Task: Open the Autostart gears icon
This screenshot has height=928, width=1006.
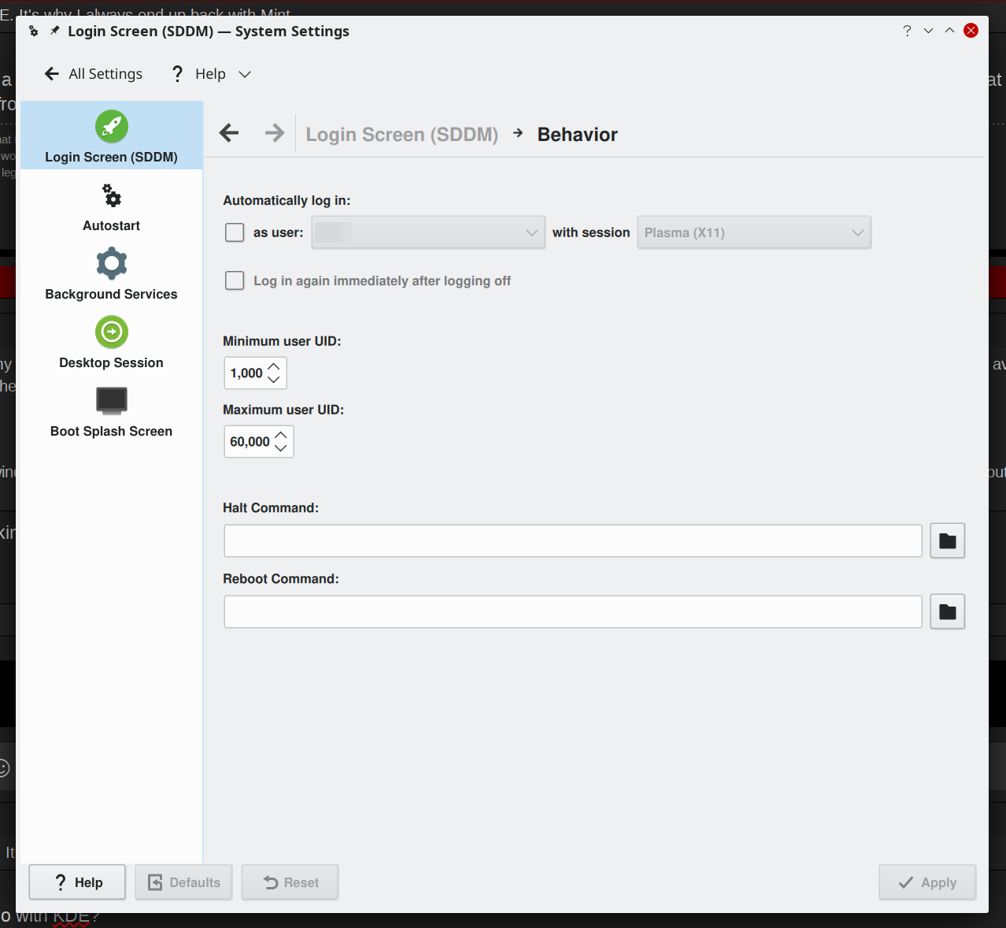Action: [112, 195]
